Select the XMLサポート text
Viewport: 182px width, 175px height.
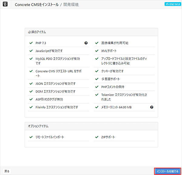[109, 51]
